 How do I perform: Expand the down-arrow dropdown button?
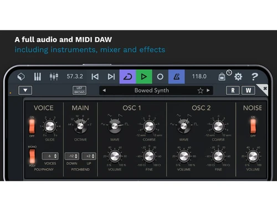pyautogui.click(x=25, y=90)
